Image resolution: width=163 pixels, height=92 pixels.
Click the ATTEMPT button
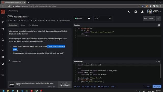(x=157, y=86)
